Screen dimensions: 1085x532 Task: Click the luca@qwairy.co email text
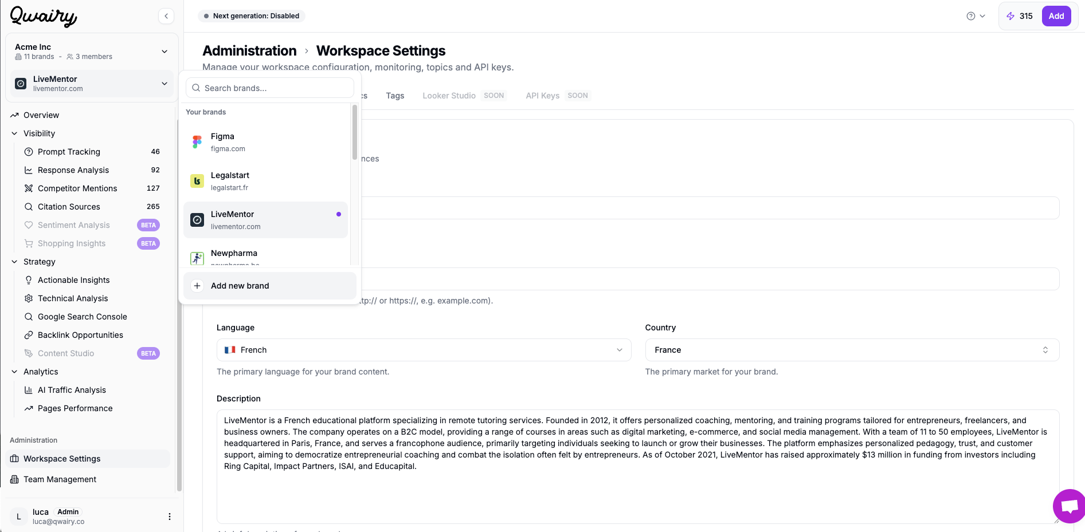pos(58,522)
